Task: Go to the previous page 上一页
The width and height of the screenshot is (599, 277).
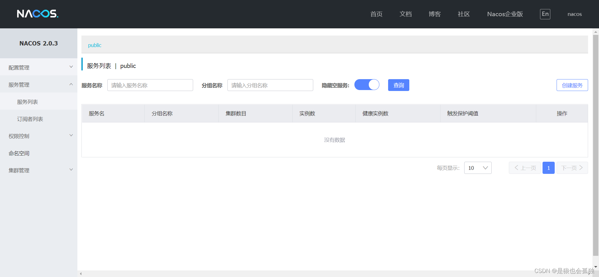Action: click(x=525, y=168)
